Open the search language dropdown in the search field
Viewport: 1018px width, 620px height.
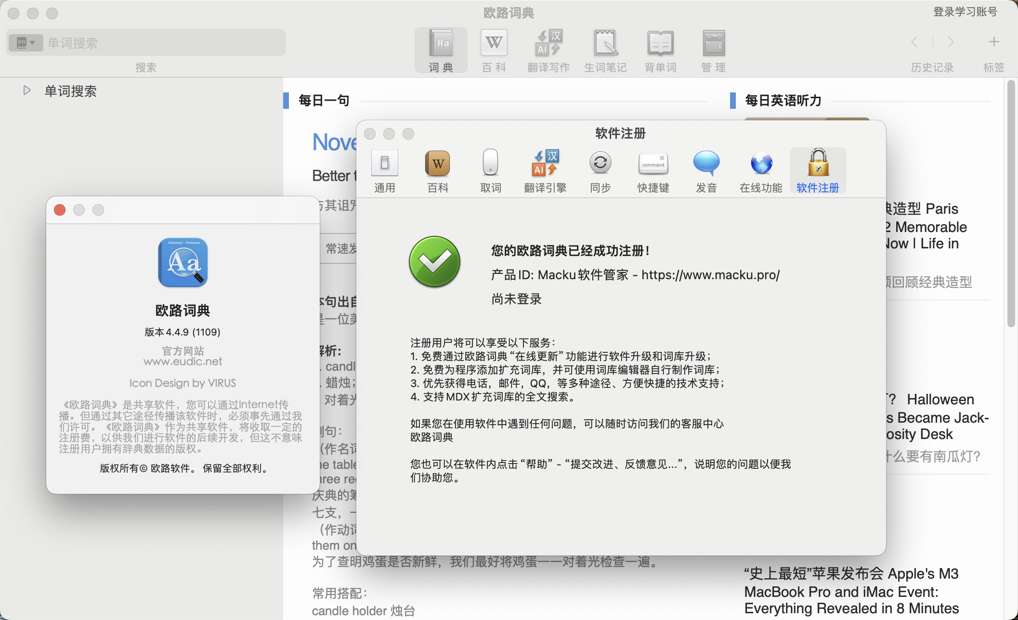point(26,42)
